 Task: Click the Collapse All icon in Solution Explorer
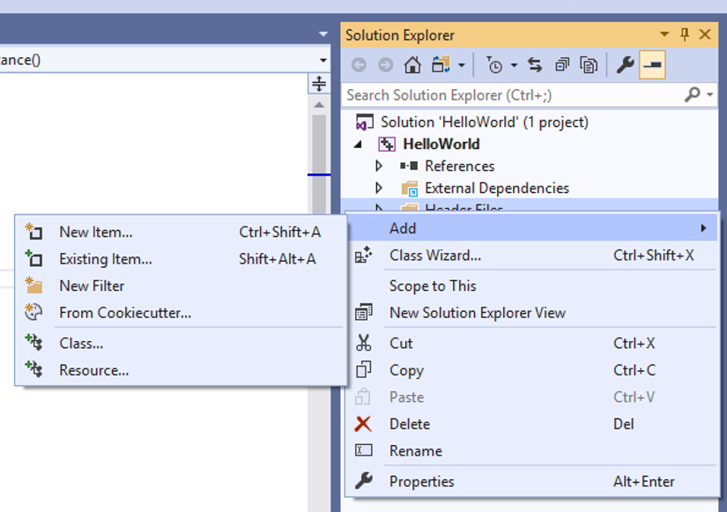[x=562, y=65]
